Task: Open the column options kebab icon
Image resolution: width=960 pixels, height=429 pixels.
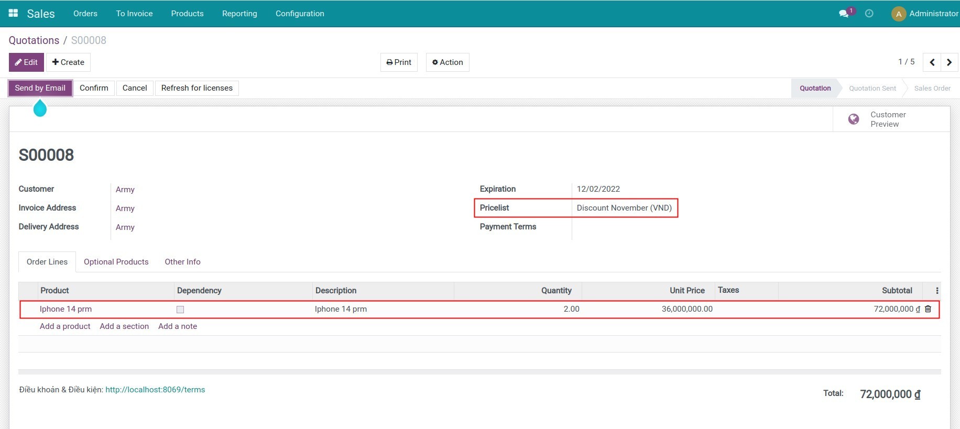Action: (937, 291)
